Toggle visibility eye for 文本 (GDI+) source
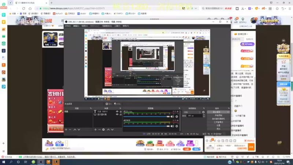The width and height of the screenshot is (293, 165). tap(117, 111)
